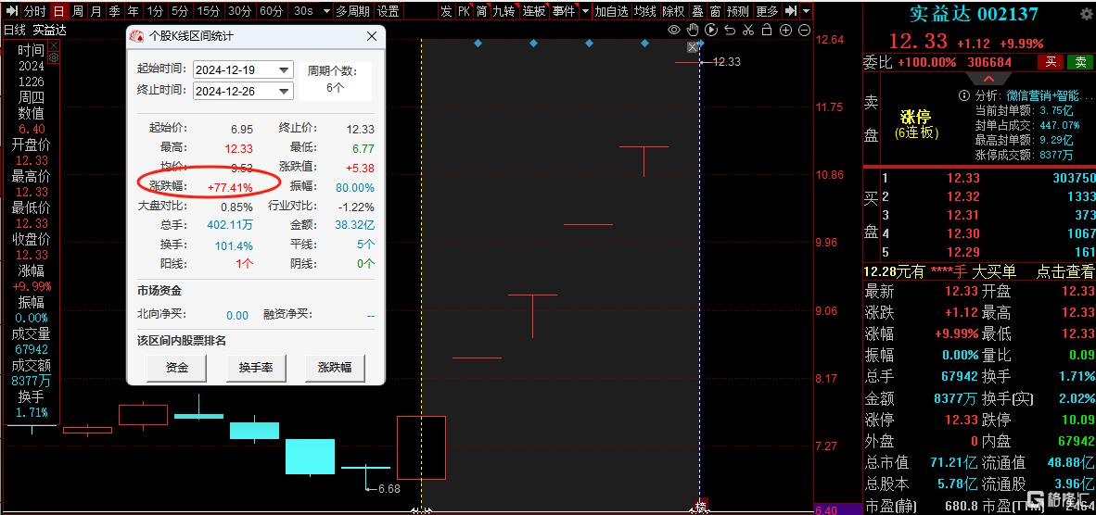Switch to 1分 minute chart
Screen dimensions: 1096x515
[155, 11]
